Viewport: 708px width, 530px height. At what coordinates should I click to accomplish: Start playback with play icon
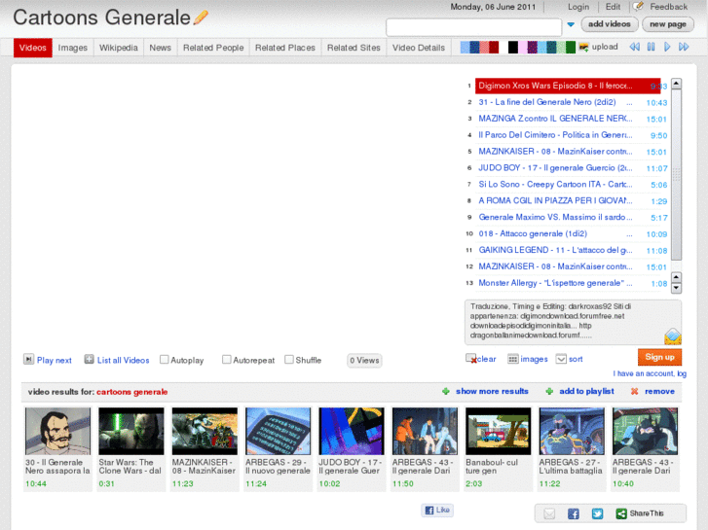[667, 47]
